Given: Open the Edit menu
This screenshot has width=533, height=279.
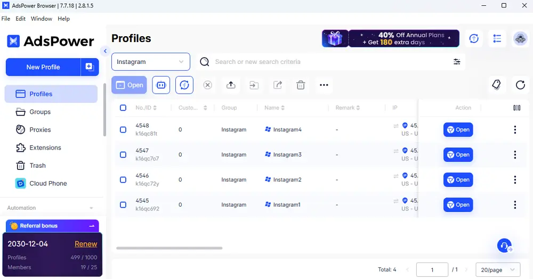Looking at the screenshot, I should click(x=20, y=19).
